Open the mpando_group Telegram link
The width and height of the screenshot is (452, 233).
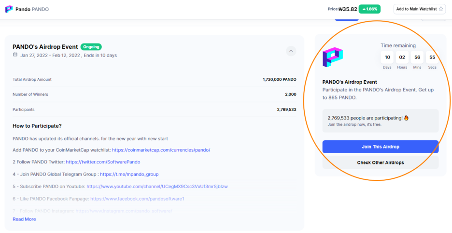tap(129, 175)
